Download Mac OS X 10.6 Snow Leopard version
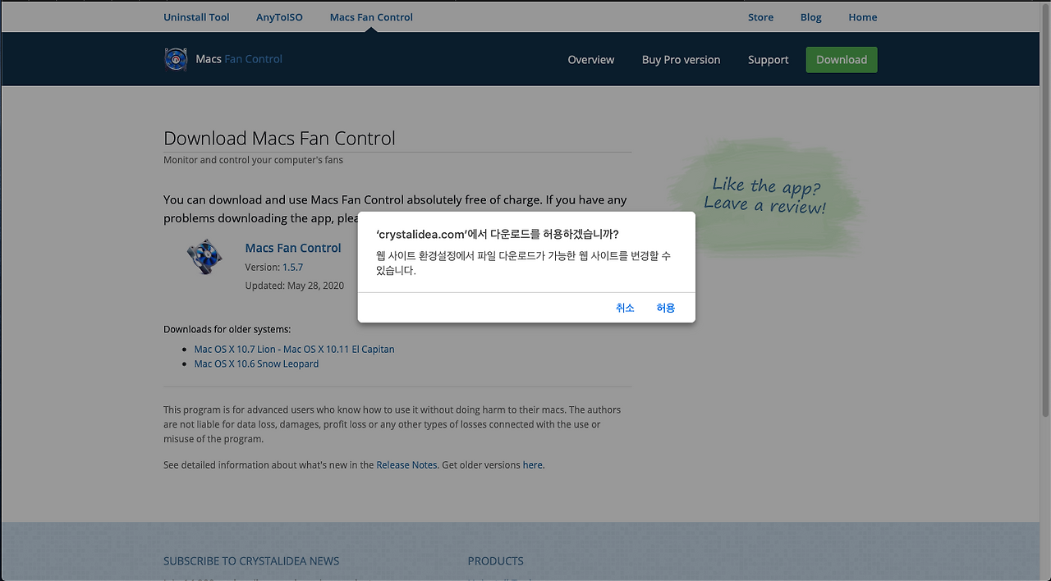This screenshot has height=581, width=1051. 256,364
